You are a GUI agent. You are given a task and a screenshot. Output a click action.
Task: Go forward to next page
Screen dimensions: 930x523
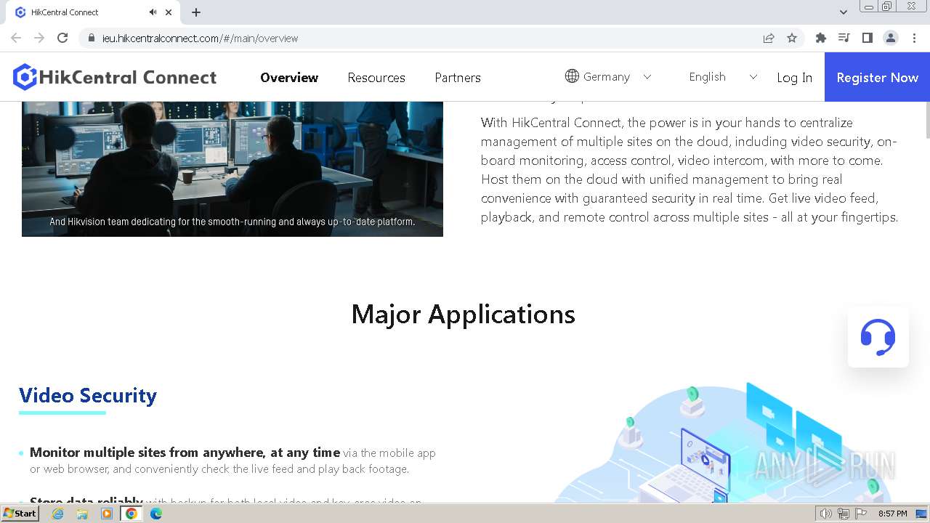39,38
